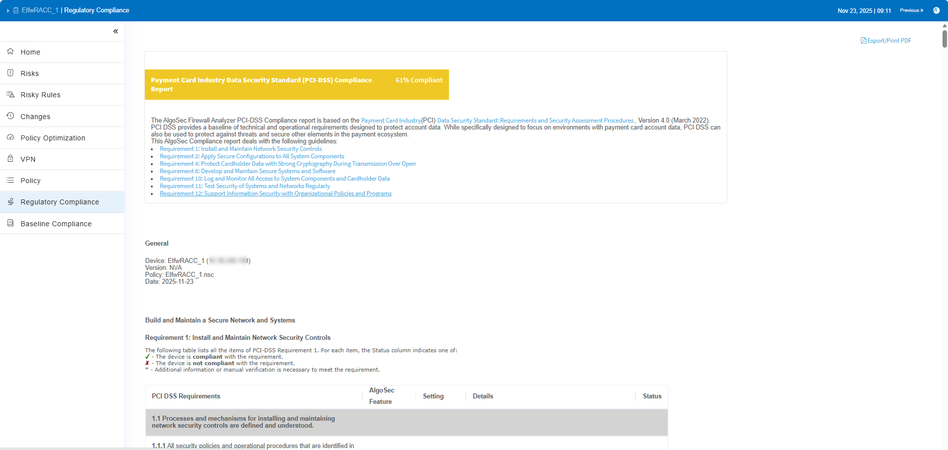This screenshot has height=450, width=948.
Task: Click the Changes history clock icon
Action: (x=10, y=116)
